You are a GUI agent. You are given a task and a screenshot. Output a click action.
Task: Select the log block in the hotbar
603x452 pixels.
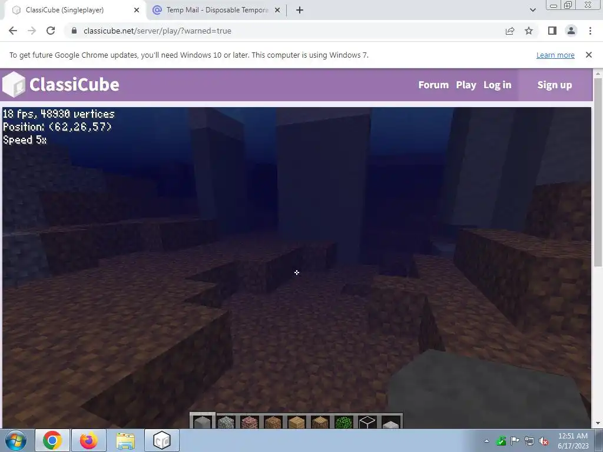click(320, 421)
